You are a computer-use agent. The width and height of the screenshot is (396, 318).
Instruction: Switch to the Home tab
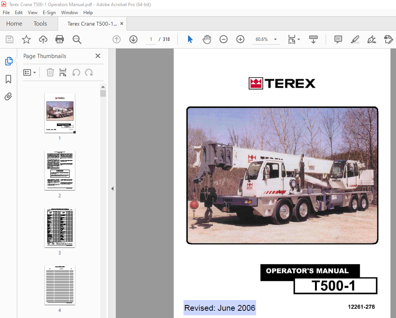tap(14, 23)
